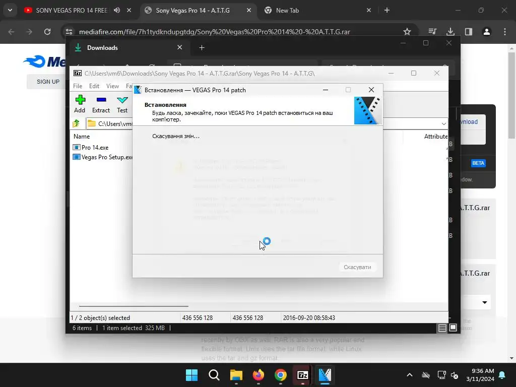Toggle Chrome side panel icon

(469, 32)
